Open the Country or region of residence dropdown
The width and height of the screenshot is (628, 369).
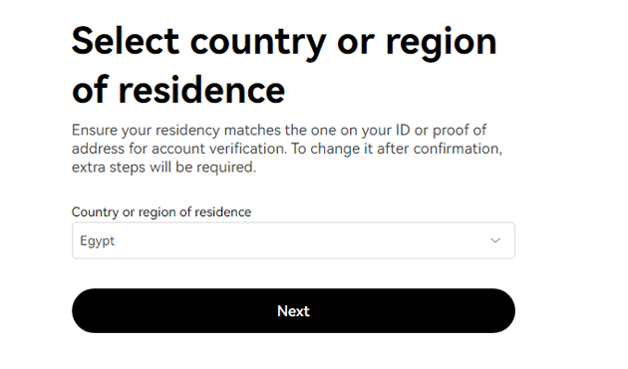pyautogui.click(x=293, y=240)
